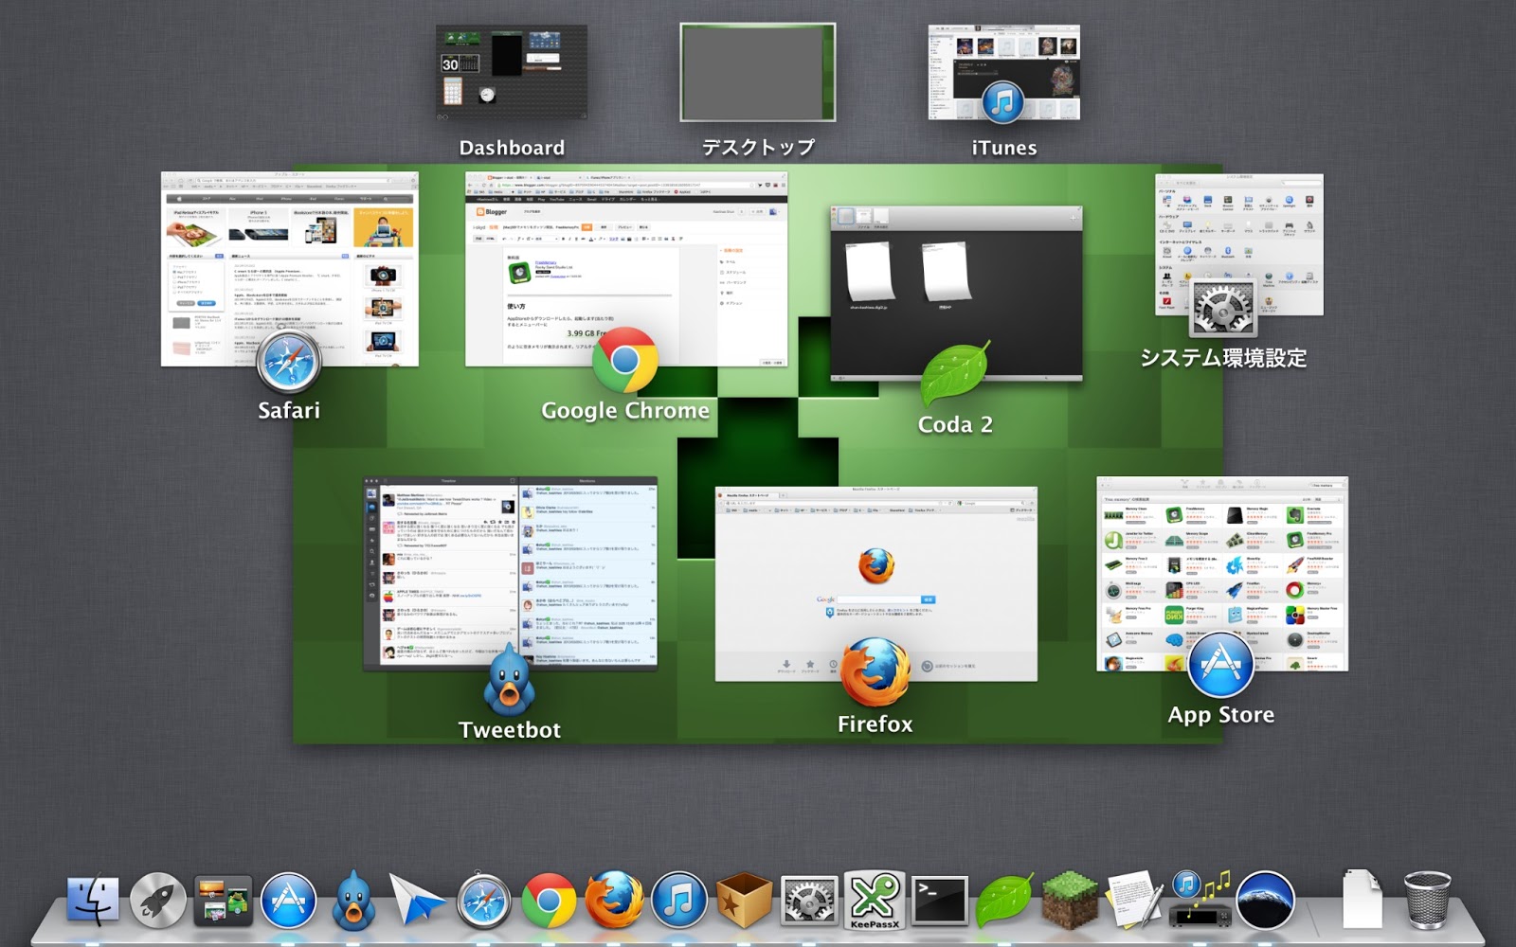The width and height of the screenshot is (1516, 947).
Task: Click the "システム環境設定" label
Action: 1223,358
